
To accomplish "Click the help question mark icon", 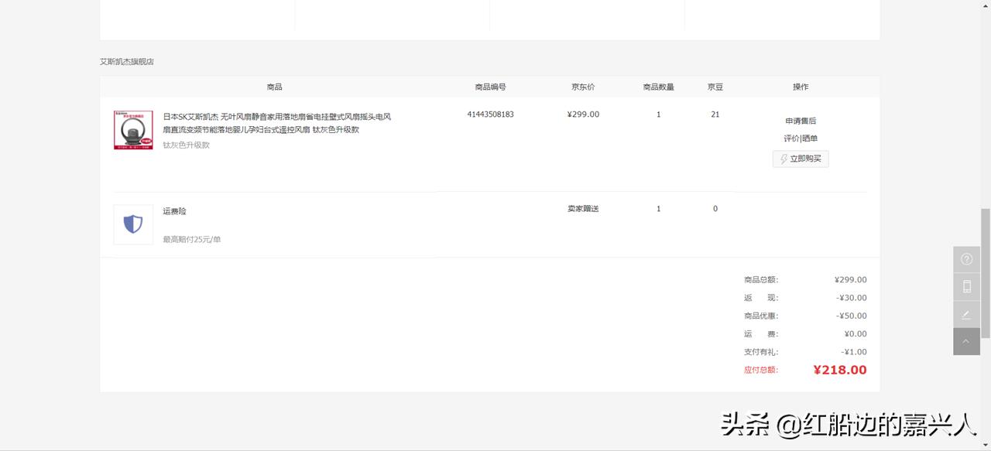I will (x=966, y=258).
